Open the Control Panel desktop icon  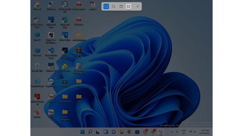[37, 83]
